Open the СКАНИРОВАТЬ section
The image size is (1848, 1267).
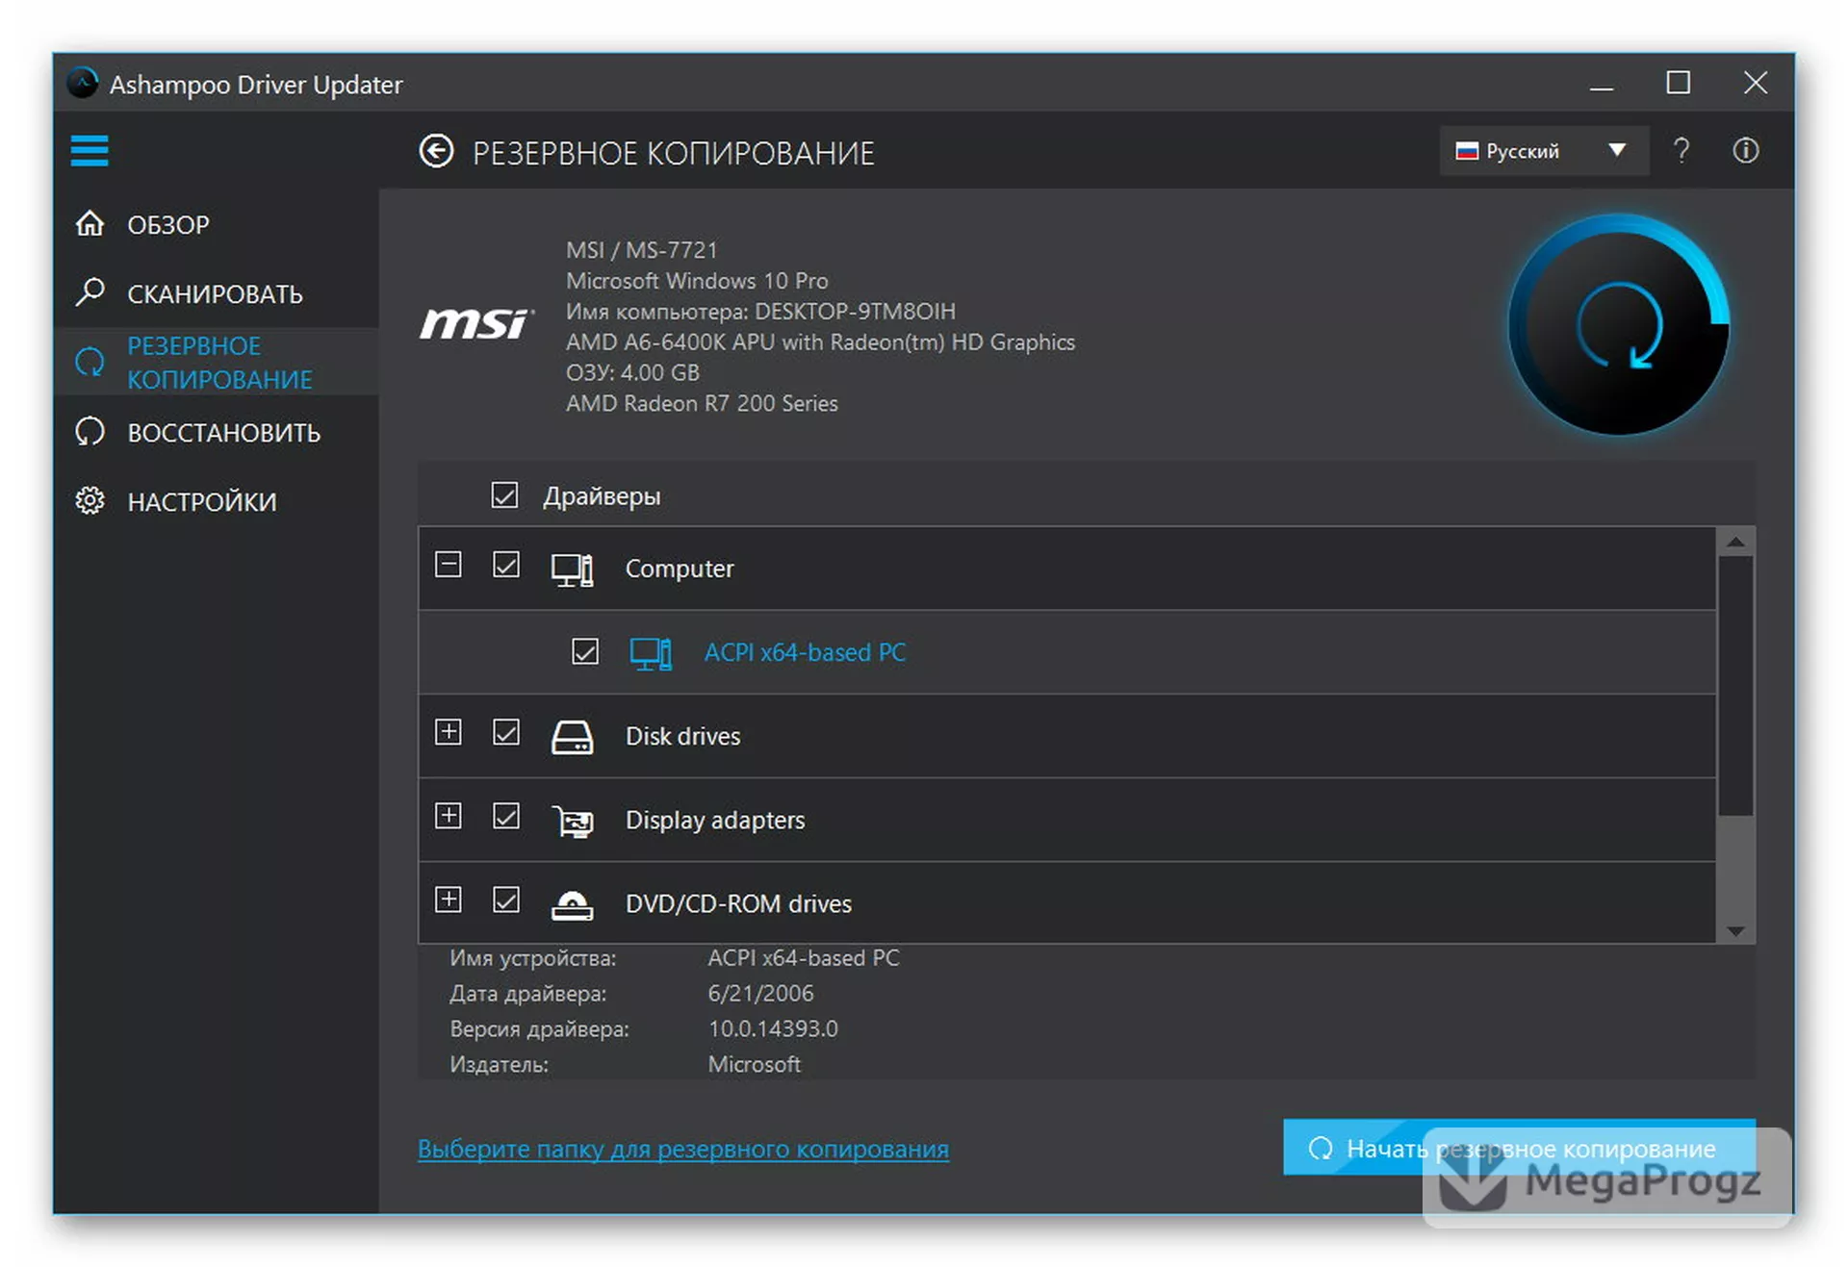(x=215, y=293)
